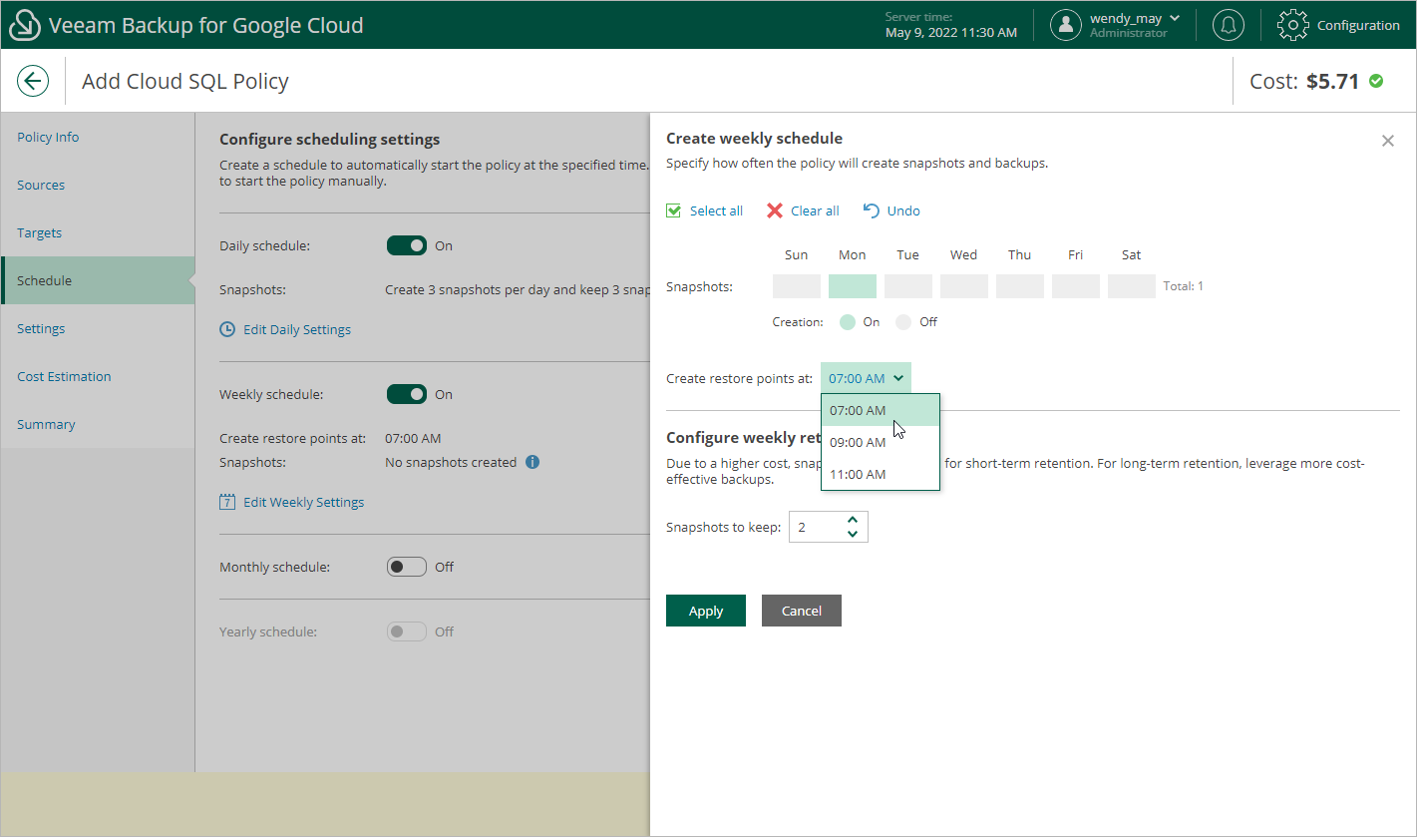The width and height of the screenshot is (1417, 837).
Task: Enable the Yearly schedule toggle
Action: click(407, 631)
